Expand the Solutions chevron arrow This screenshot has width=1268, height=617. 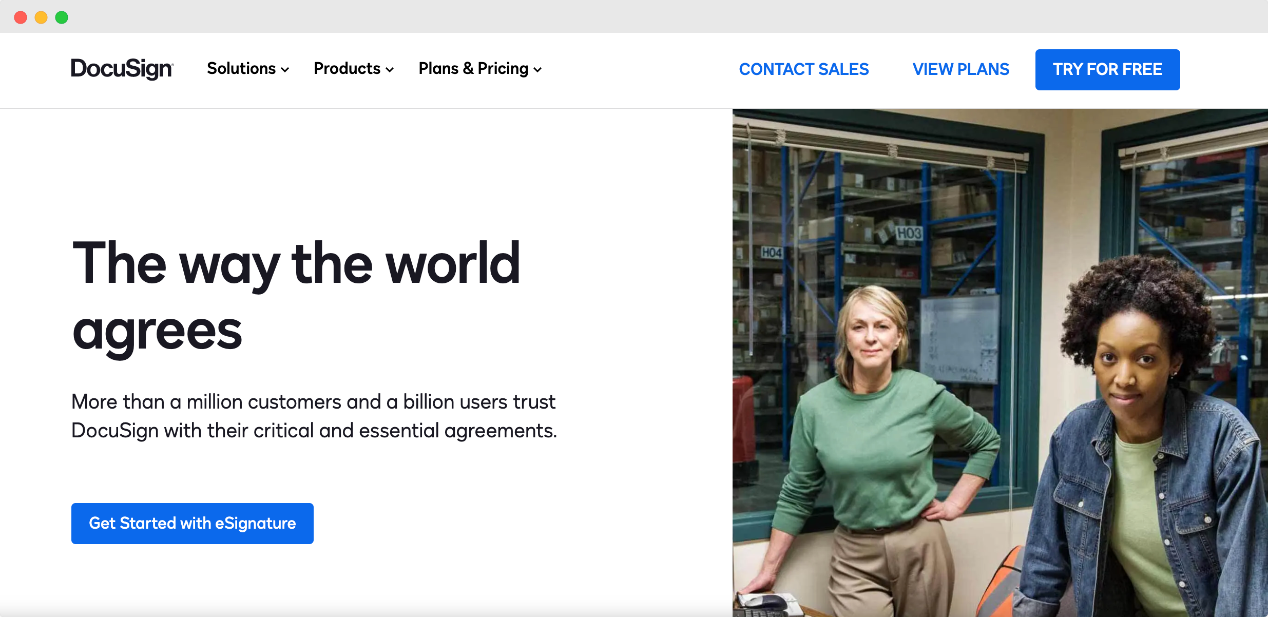(x=285, y=70)
